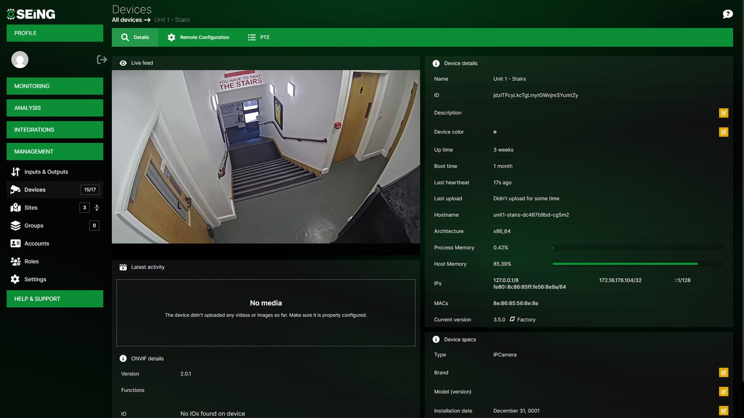Edit the Device color

point(723,132)
